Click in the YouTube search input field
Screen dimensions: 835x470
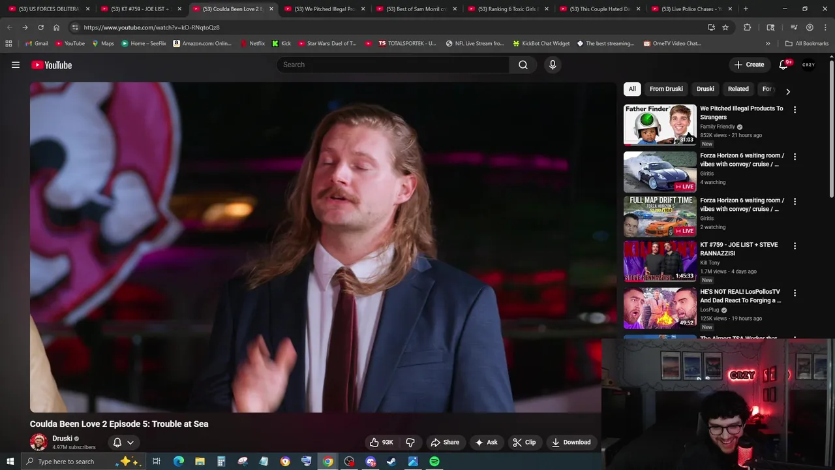[x=393, y=65]
